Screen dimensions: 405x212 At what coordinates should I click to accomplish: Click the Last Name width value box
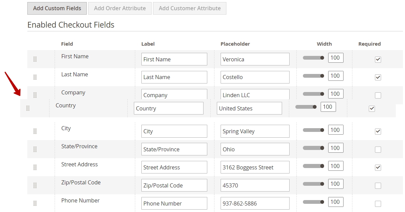tap(336, 76)
